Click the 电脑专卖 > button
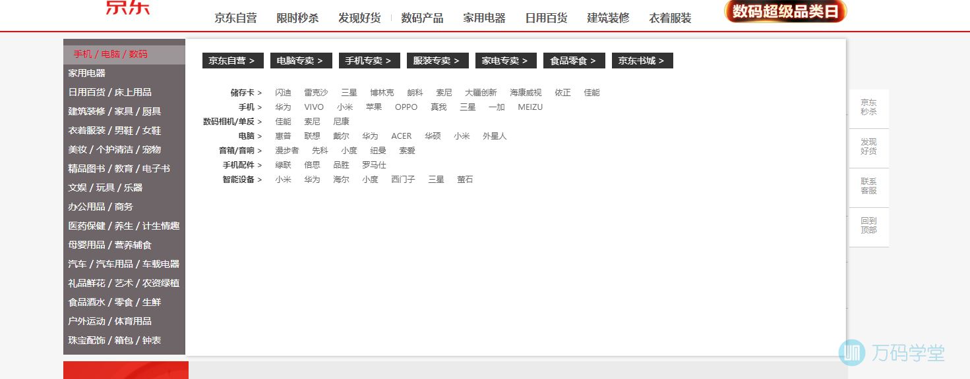Image resolution: width=970 pixels, height=379 pixels. pos(301,61)
